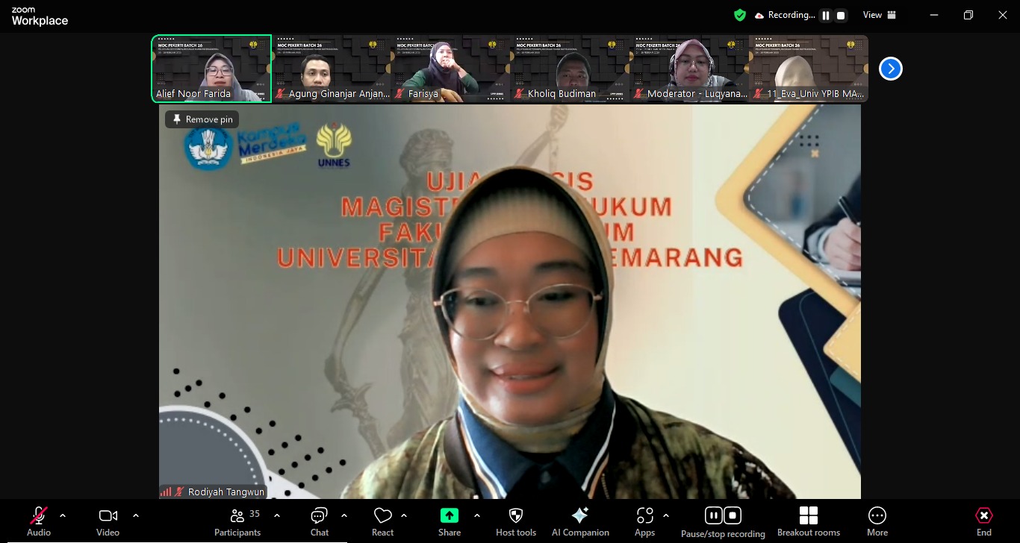Viewport: 1020px width, 543px height.
Task: Pause recording in the top status bar
Action: coord(826,15)
